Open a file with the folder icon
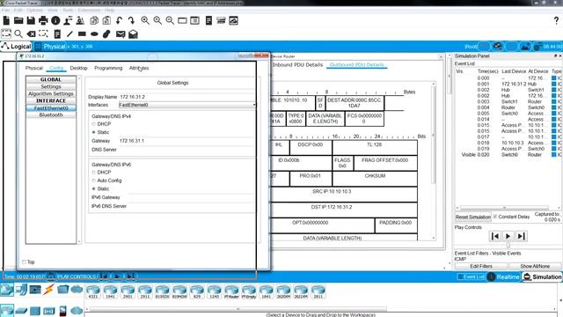The height and width of the screenshot is (317, 563). (18, 20)
